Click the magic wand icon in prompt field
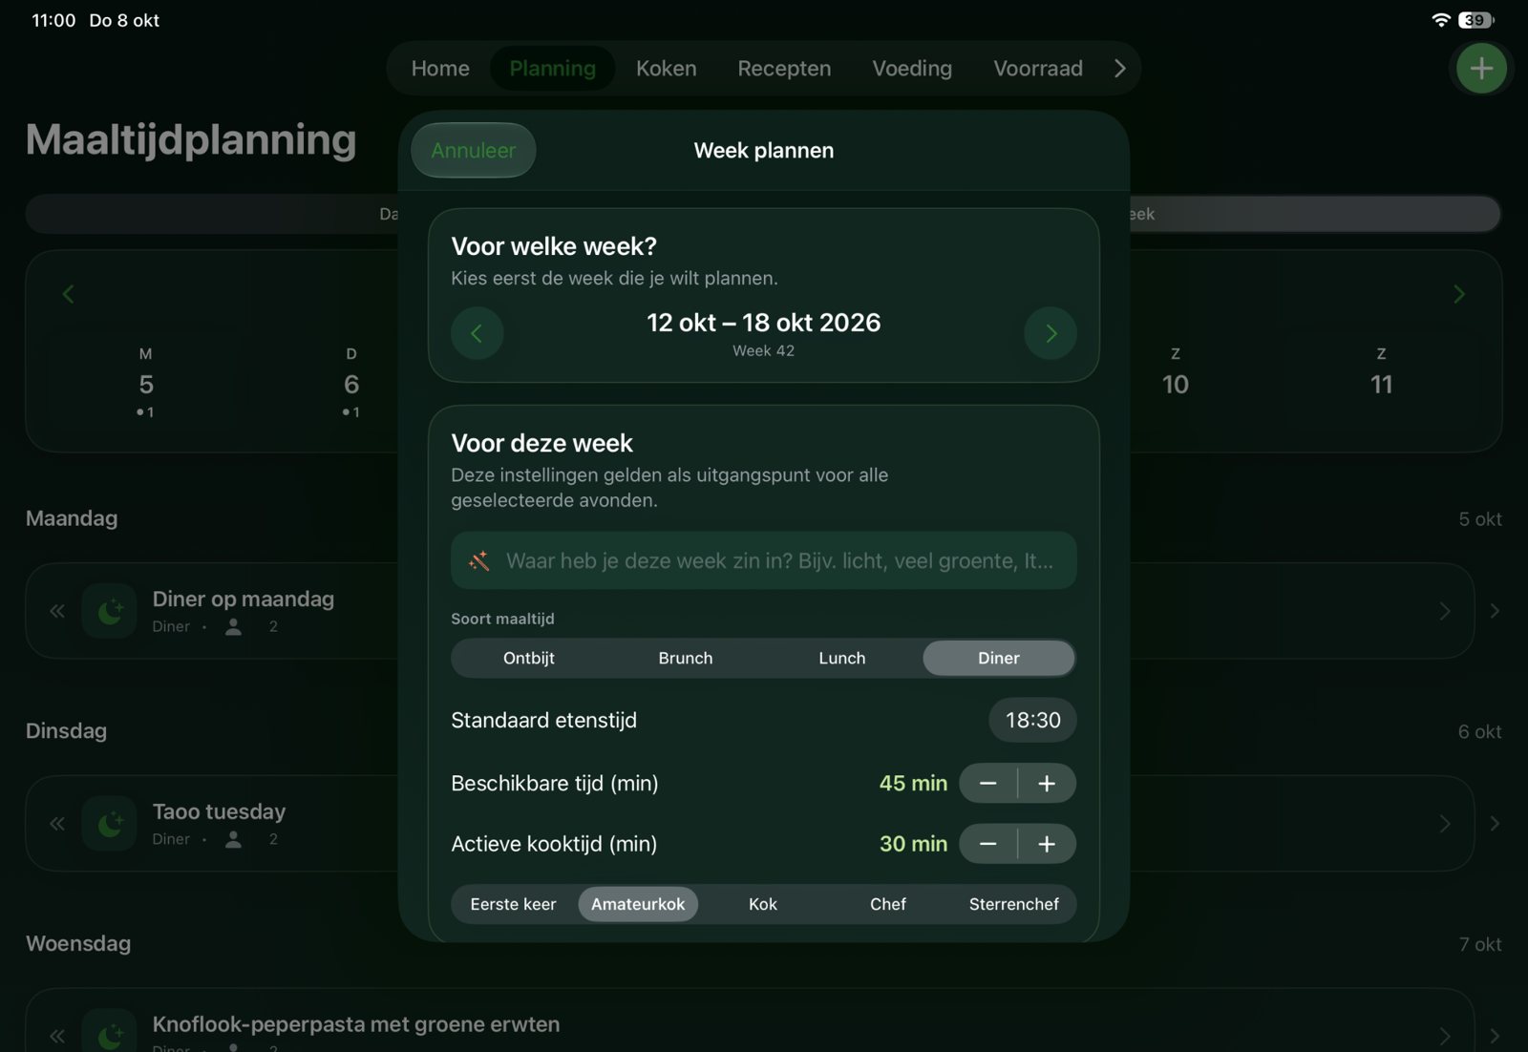Viewport: 1528px width, 1052px height. (478, 560)
